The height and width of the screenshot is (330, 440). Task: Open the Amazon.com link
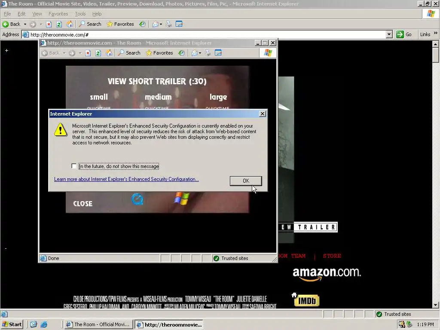pyautogui.click(x=327, y=274)
